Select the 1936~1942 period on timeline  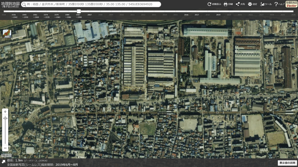(x=14, y=16)
